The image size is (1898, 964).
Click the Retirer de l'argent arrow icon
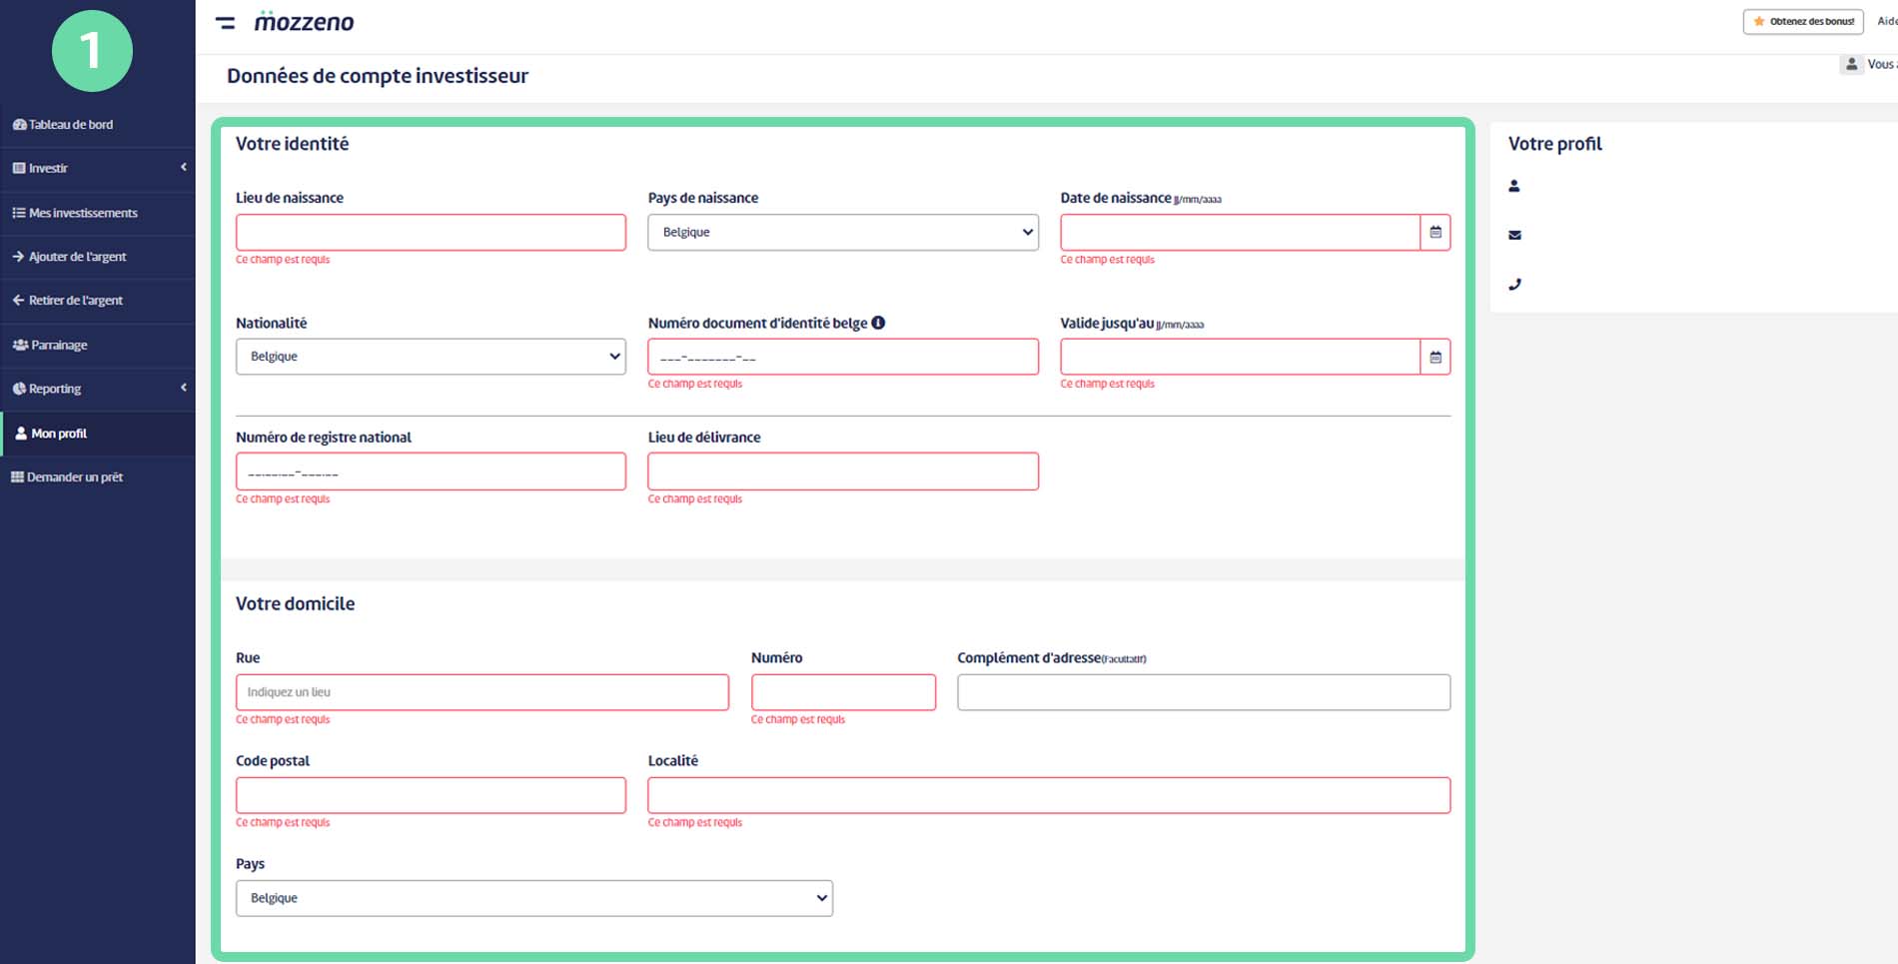click(18, 300)
